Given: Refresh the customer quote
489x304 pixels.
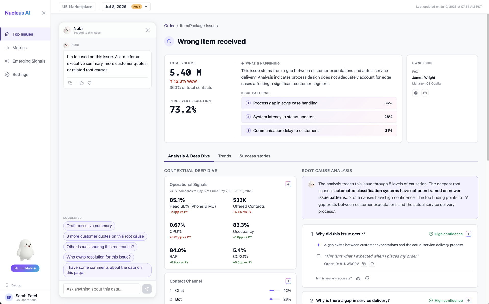Looking at the screenshot, I should coord(372,264).
